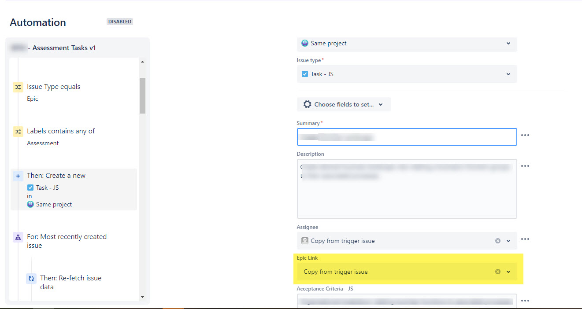Viewport: 582px width, 309px height.
Task: Click the Epic Link field label
Action: (307, 258)
